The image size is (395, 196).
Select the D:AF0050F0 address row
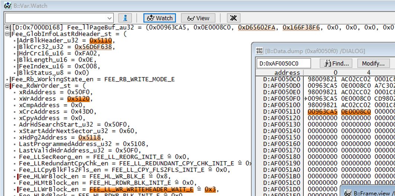pos(282,98)
